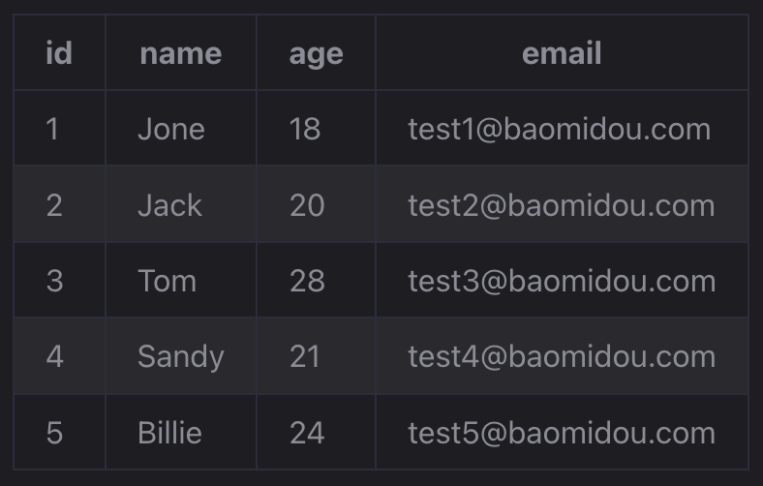The height and width of the screenshot is (486, 763).
Task: Click the test1@baomidou.com email cell
Action: point(562,128)
